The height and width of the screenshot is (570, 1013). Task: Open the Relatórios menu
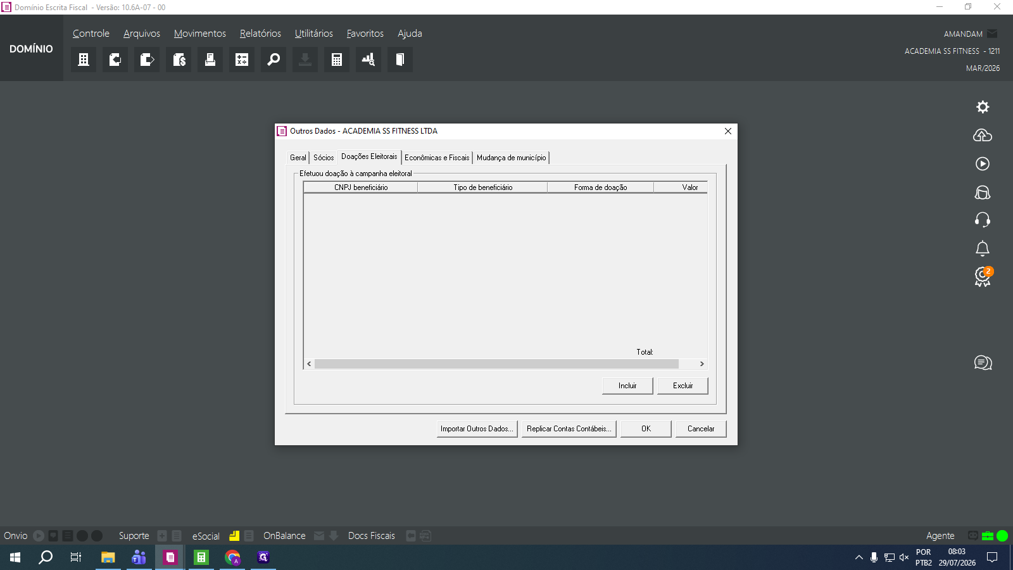point(260,34)
